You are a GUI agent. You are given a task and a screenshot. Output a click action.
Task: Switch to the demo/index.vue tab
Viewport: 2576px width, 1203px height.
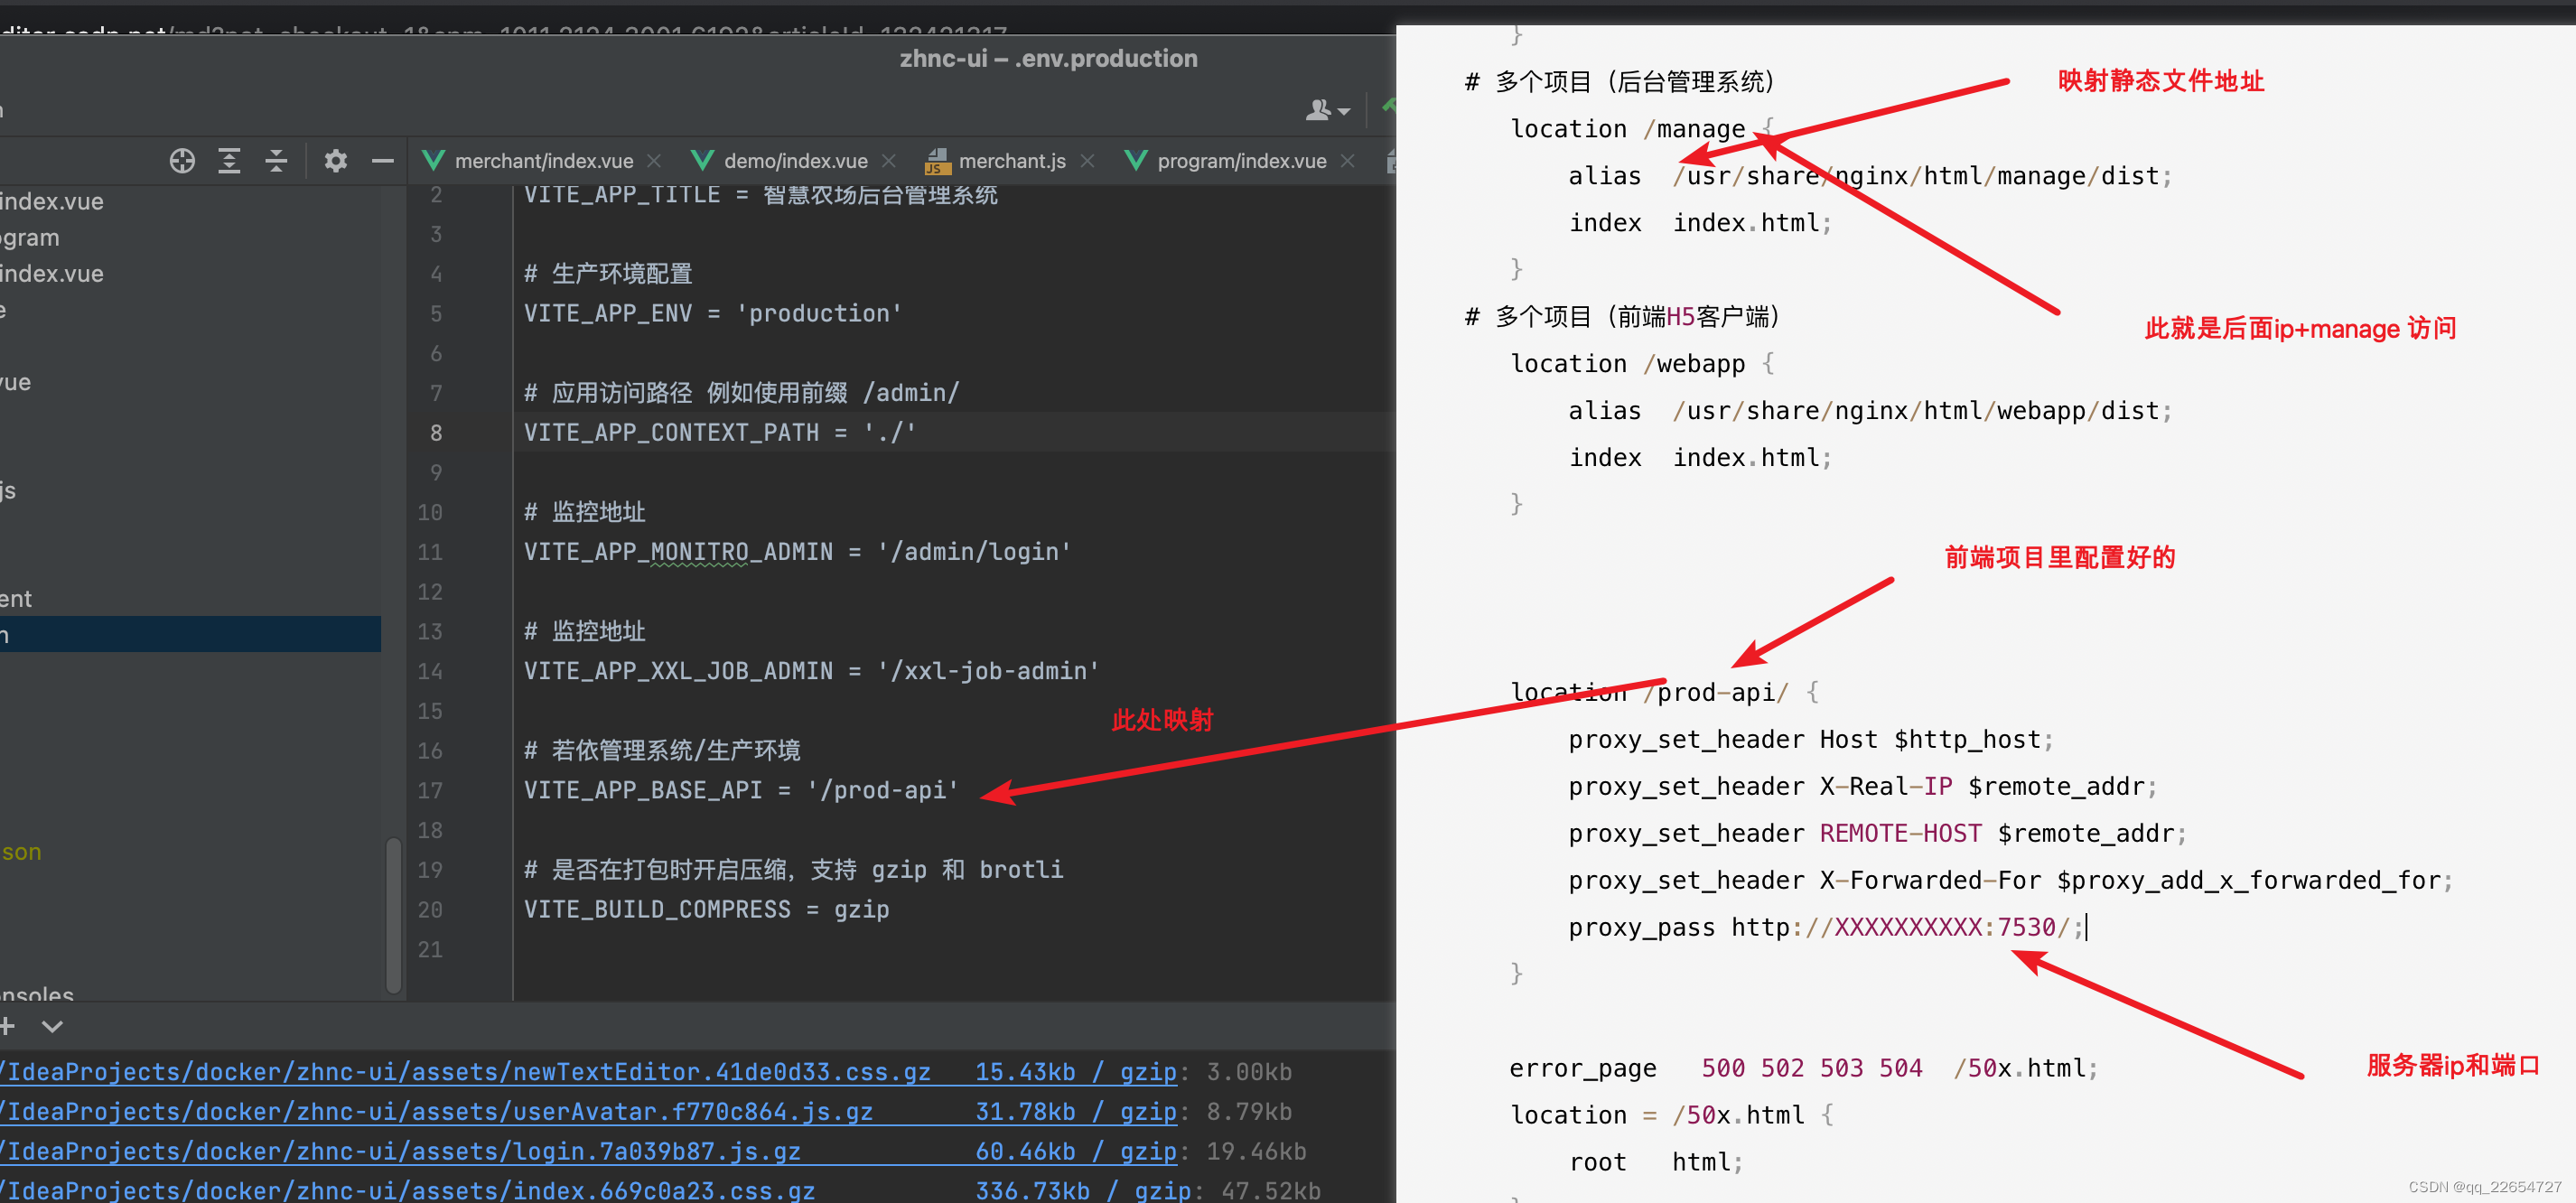[795, 161]
